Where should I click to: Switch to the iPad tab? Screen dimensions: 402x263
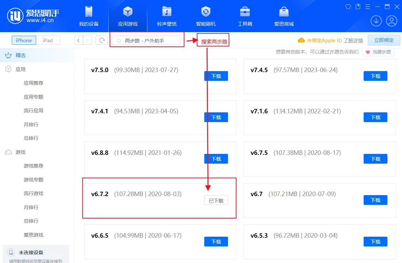pos(48,40)
